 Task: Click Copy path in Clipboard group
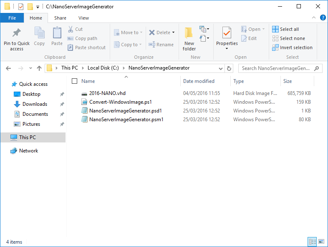pyautogui.click(x=82, y=38)
